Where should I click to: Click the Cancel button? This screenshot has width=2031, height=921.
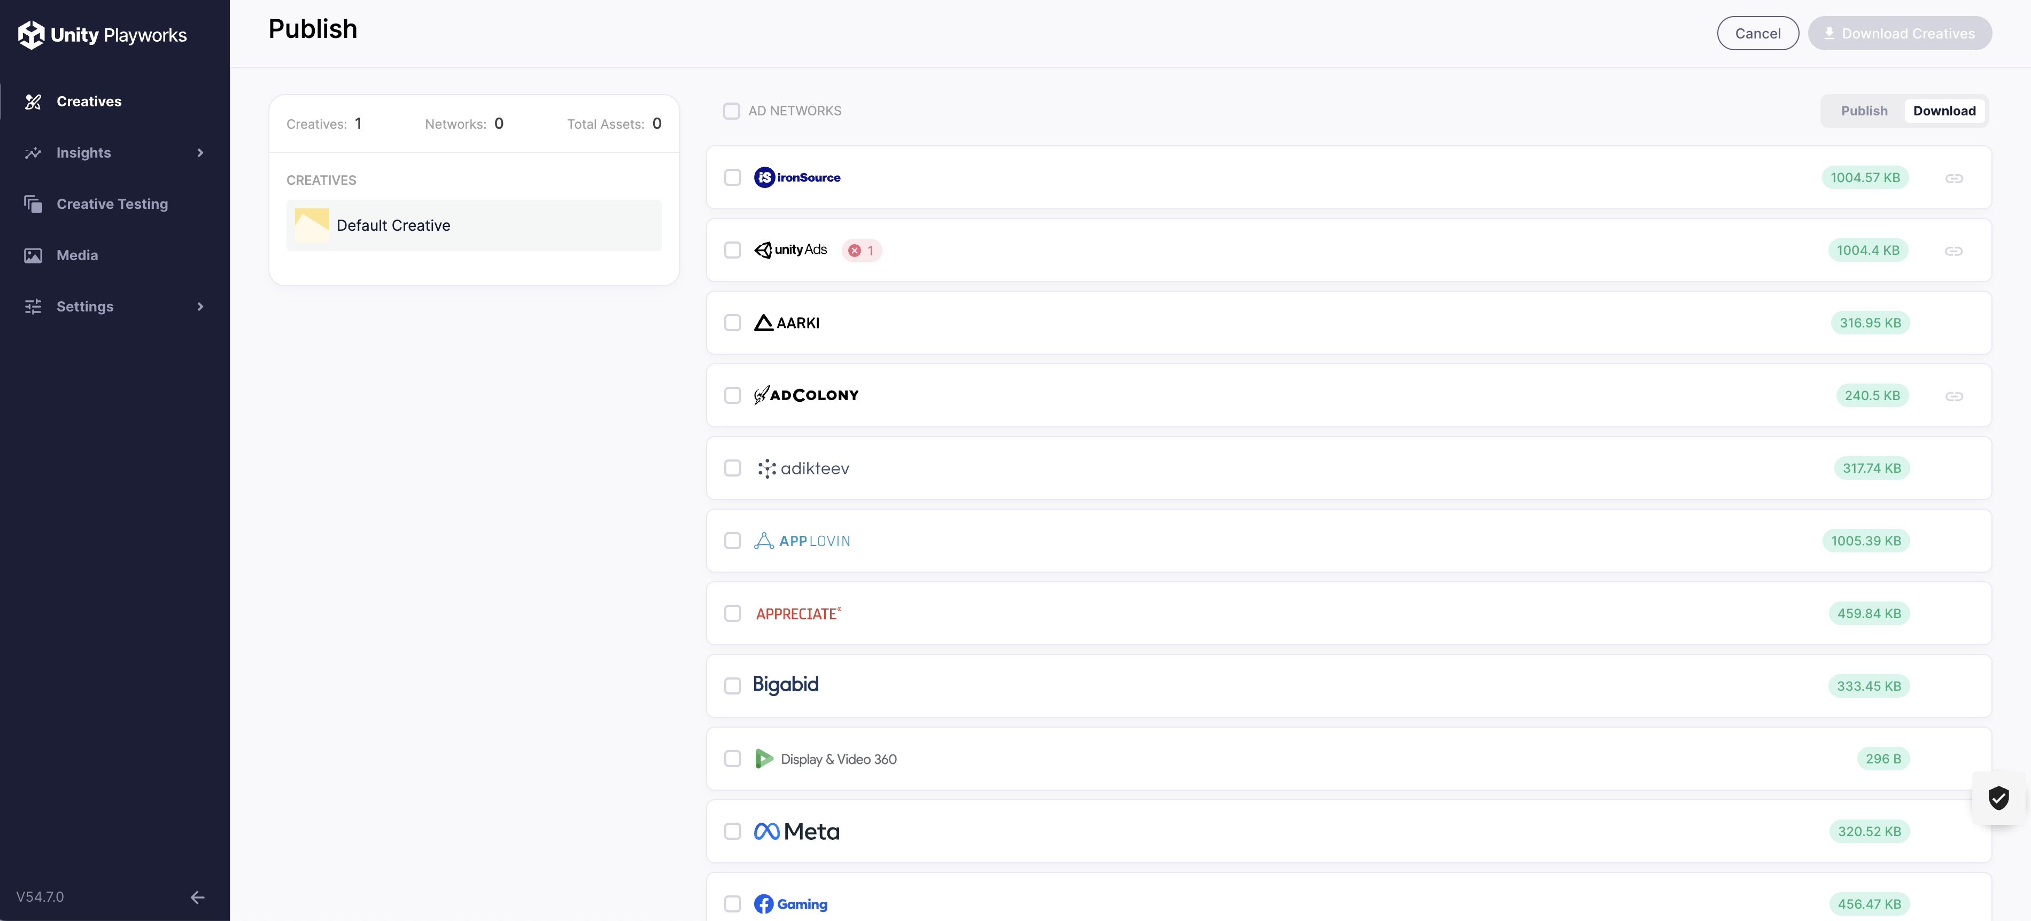coord(1757,33)
